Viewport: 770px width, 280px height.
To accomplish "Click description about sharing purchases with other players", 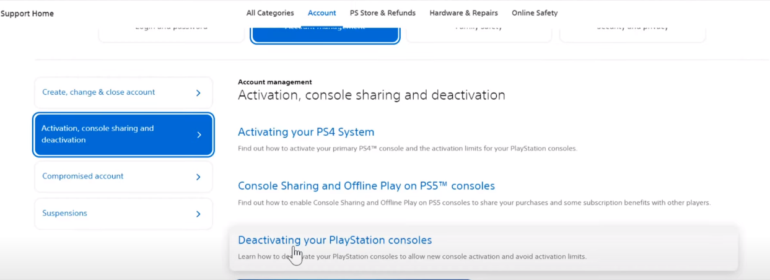I will point(474,203).
